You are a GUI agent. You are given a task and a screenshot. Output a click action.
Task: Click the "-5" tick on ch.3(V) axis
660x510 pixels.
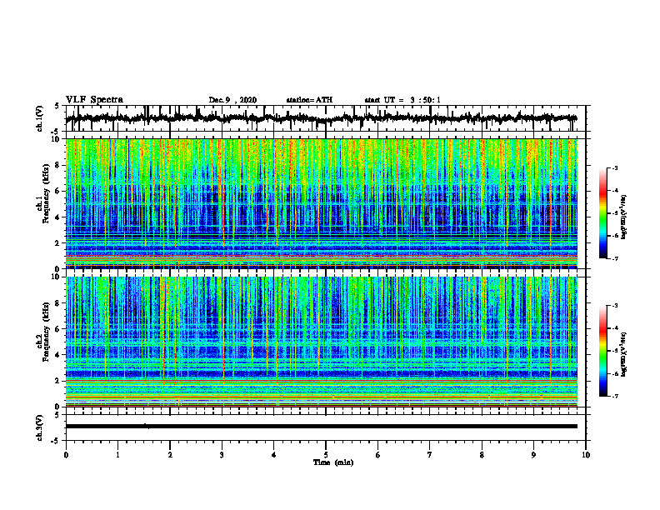(57, 441)
